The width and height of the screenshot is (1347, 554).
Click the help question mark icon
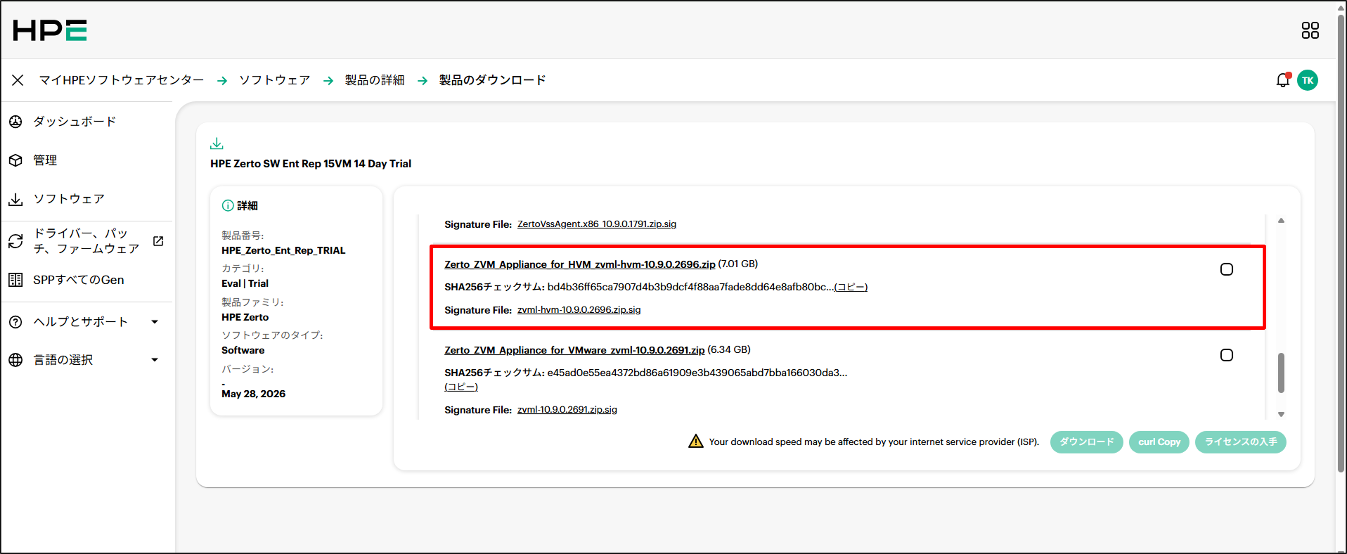point(16,322)
